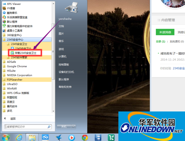
Task: Select the 系统通知 (0) filter
Action: (177, 42)
